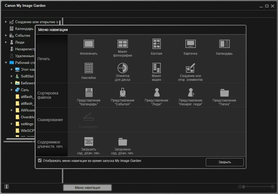Open the Коллаж collage icon

point(157,44)
